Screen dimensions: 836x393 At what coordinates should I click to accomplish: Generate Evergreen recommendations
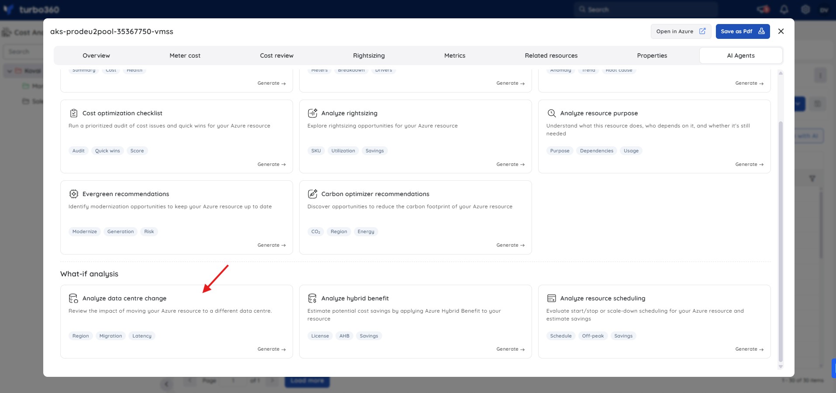coord(272,245)
